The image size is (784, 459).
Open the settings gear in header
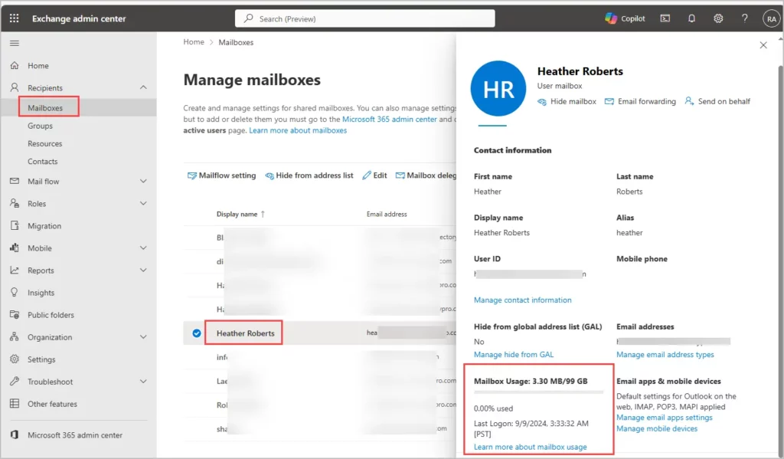point(718,18)
